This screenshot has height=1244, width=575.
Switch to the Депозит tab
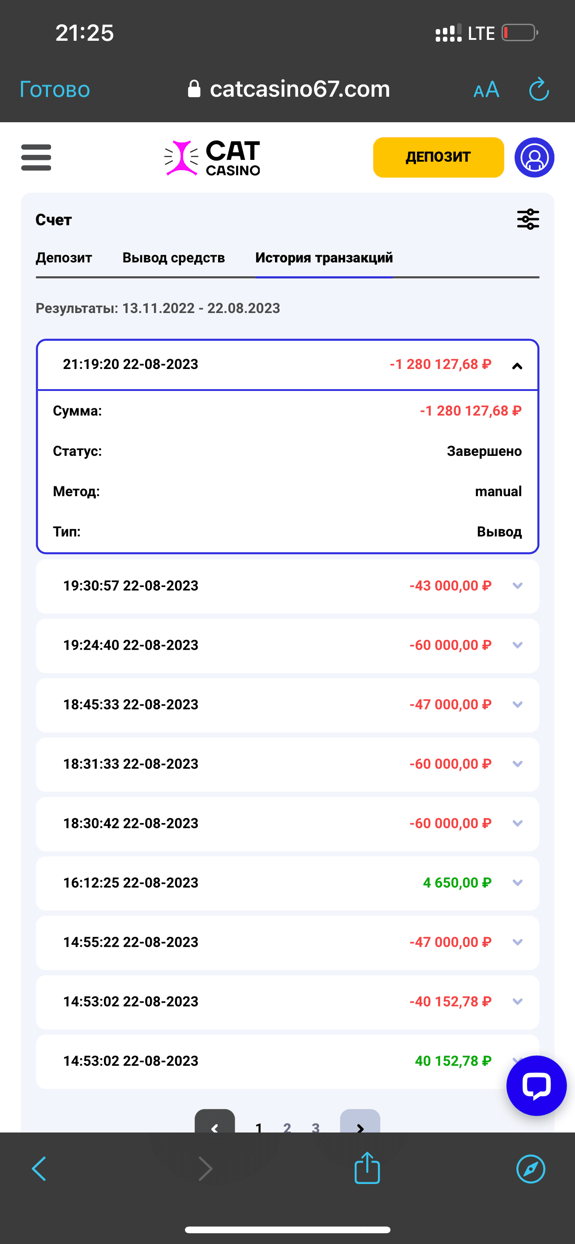64,257
